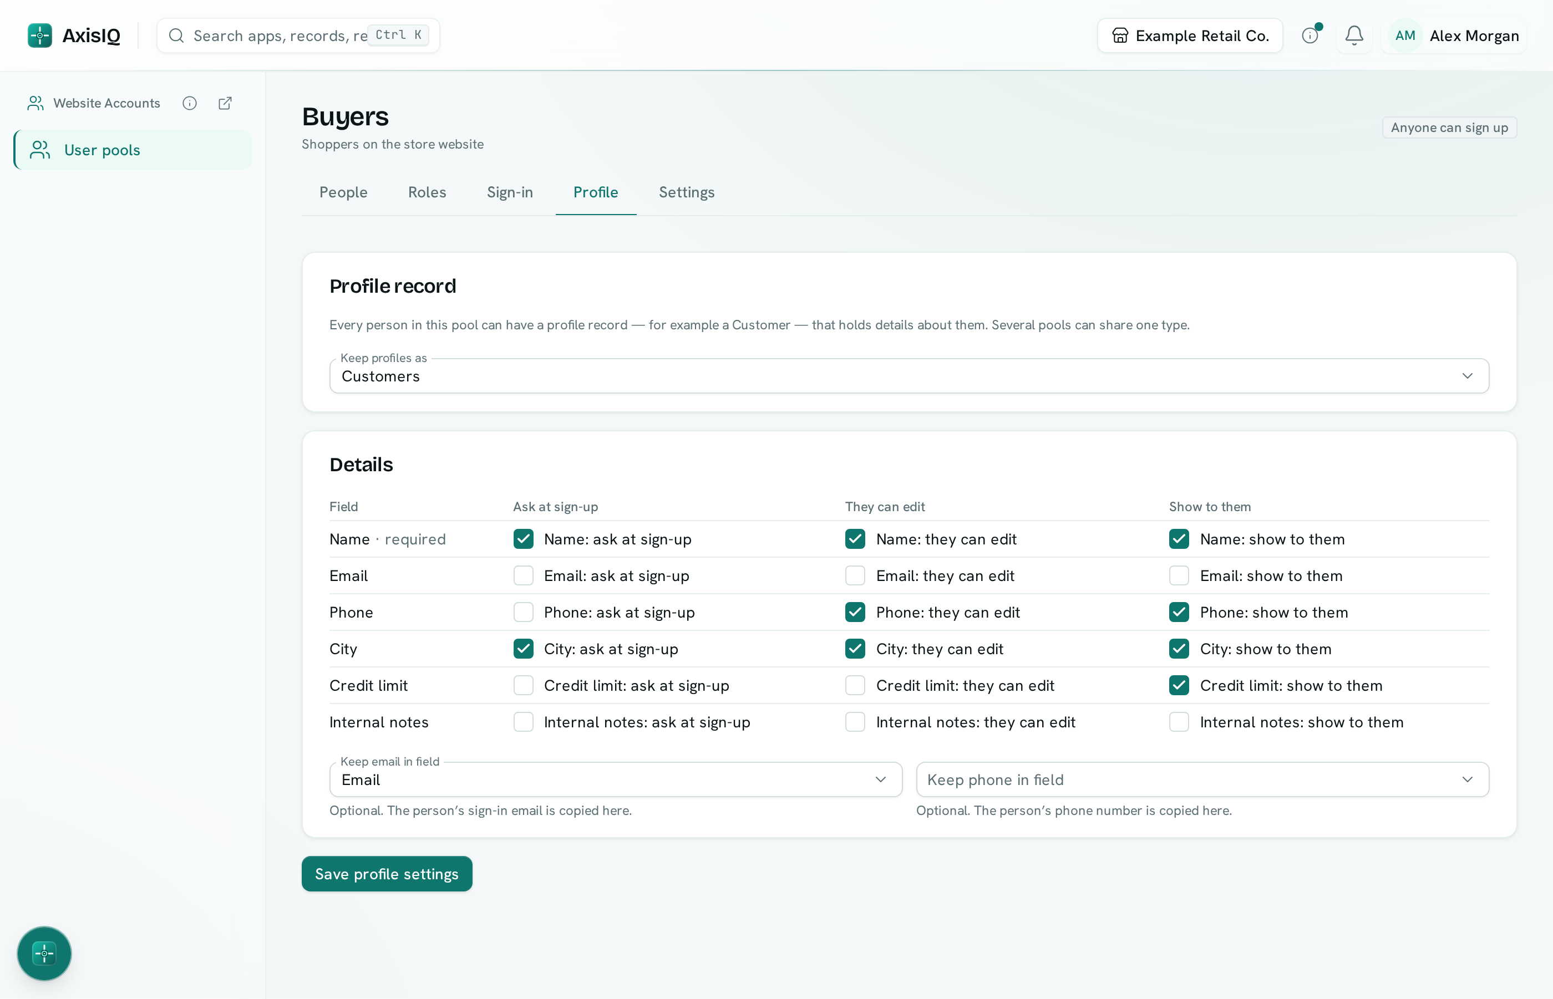Uncheck Name: ask at sign-up
This screenshot has width=1553, height=999.
(x=523, y=539)
